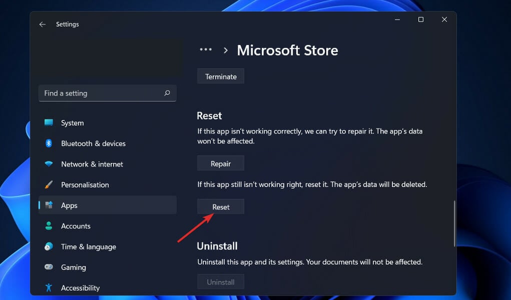Screen dimensions: 511x300
Task: Click the Terminate button
Action: click(x=221, y=76)
